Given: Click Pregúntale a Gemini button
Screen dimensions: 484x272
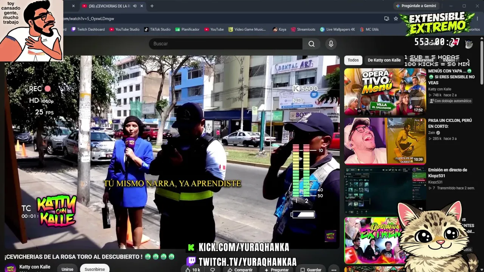Looking at the screenshot, I should 416,6.
